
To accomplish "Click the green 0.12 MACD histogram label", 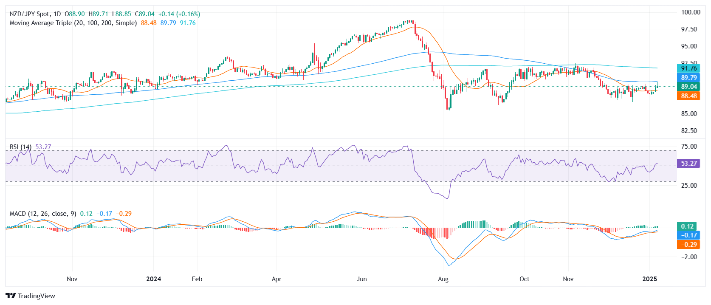I will click(x=687, y=226).
